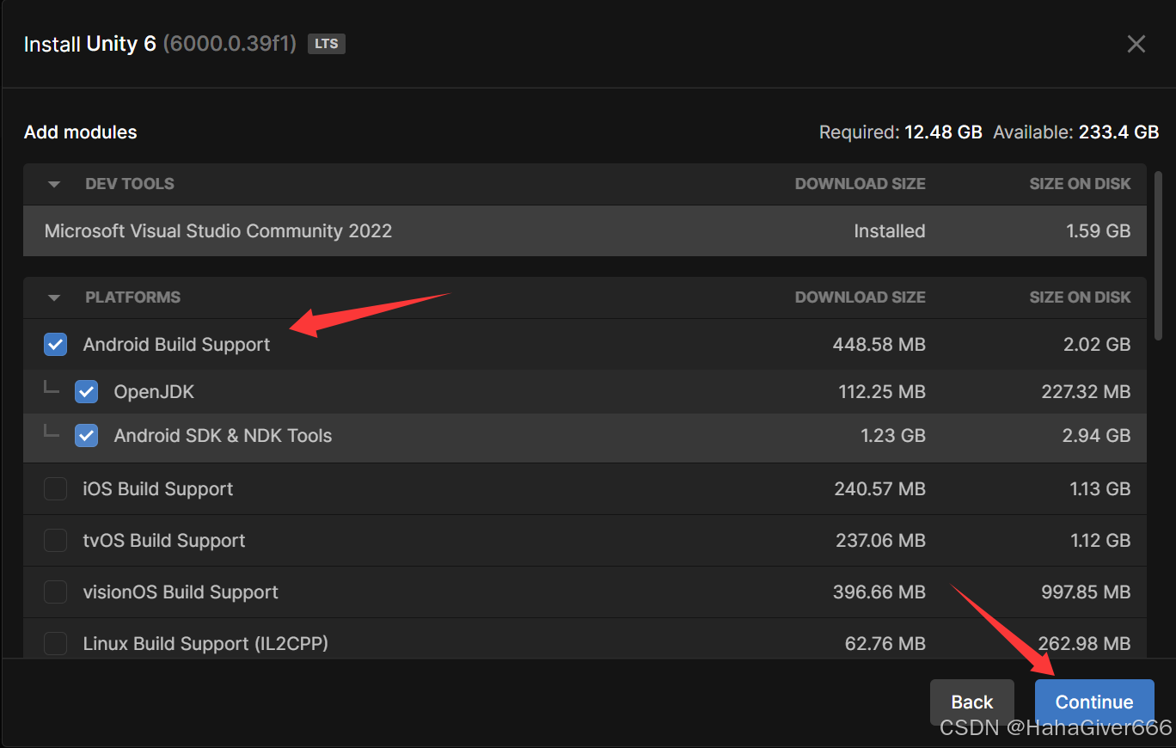The image size is (1176, 748).
Task: Uncheck Android SDK & NDK Tools checkbox
Action: coord(86,436)
